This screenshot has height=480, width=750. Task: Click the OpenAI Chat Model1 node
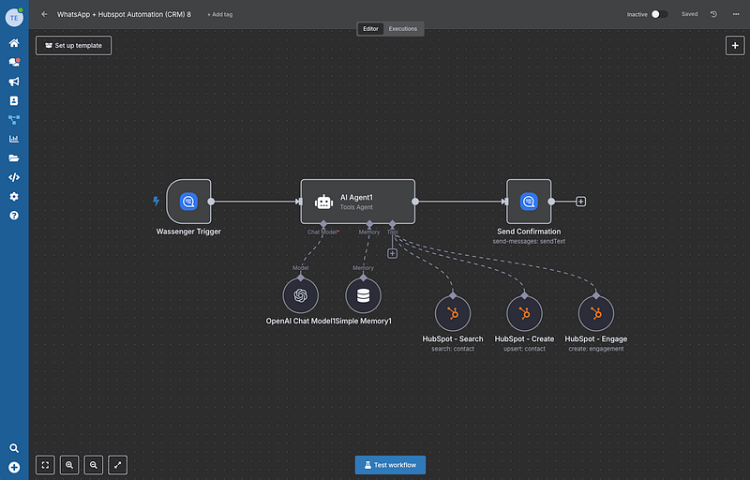click(301, 295)
